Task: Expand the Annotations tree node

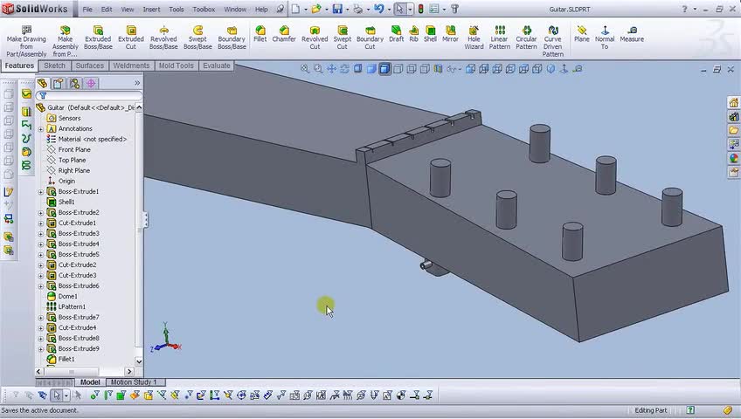Action: [41, 129]
